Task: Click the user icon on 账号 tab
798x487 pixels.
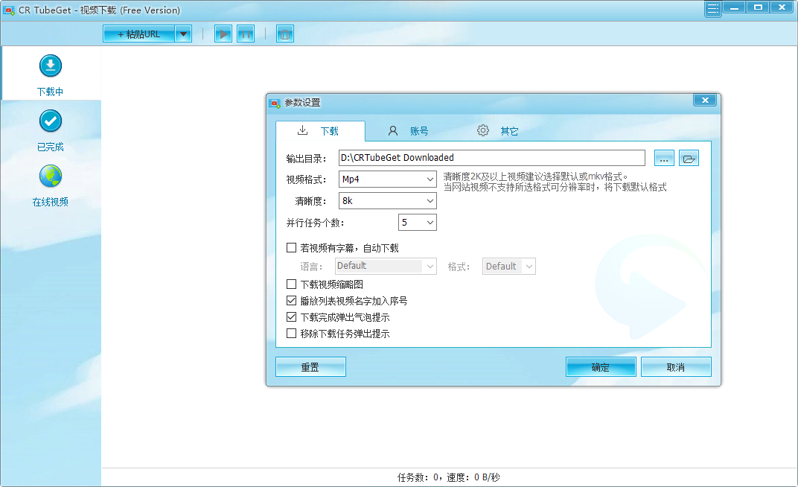Action: click(x=393, y=131)
